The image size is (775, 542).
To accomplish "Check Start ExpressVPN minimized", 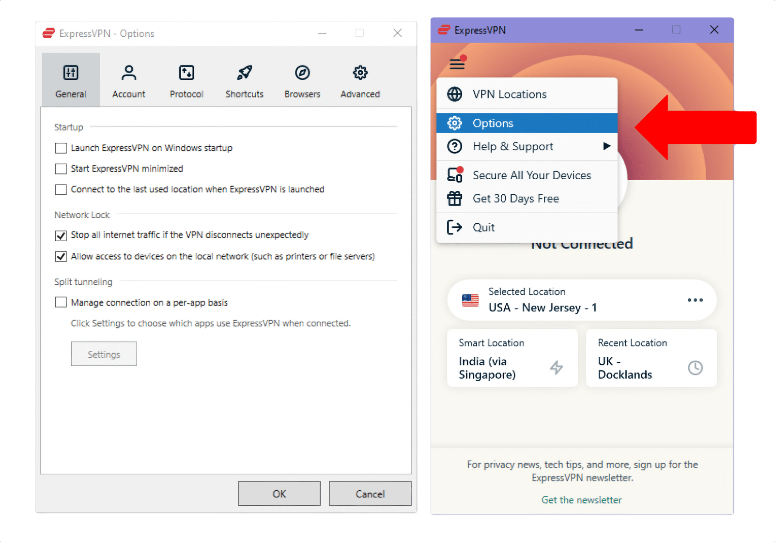I will (61, 169).
